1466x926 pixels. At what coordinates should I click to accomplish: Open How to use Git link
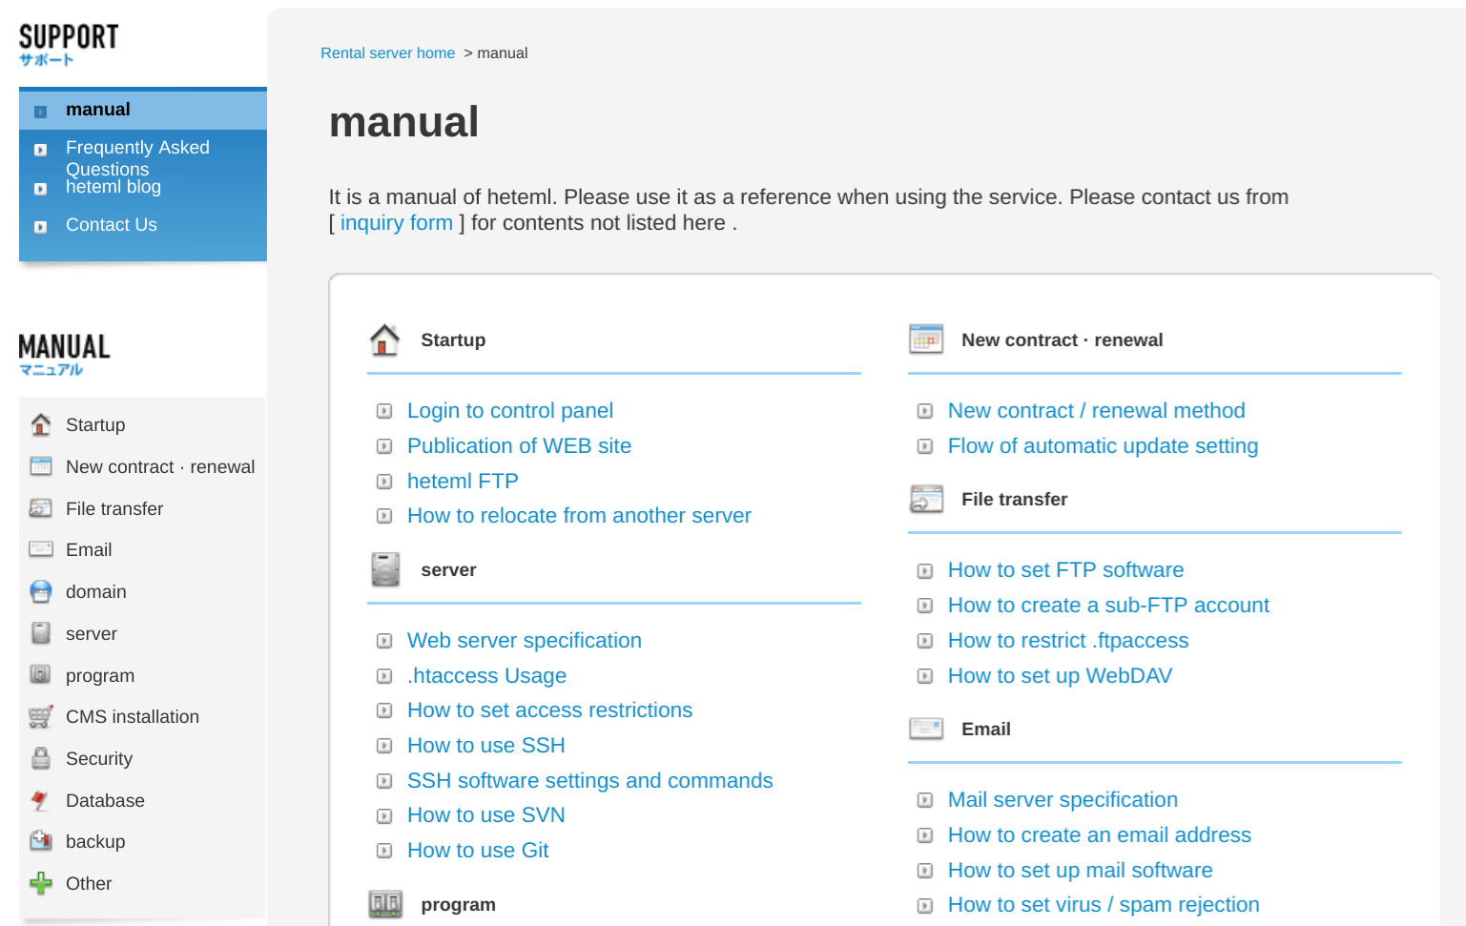pos(478,851)
